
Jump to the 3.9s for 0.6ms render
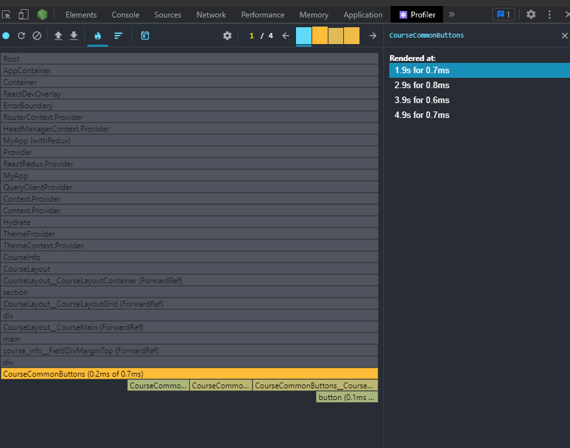pyautogui.click(x=479, y=100)
